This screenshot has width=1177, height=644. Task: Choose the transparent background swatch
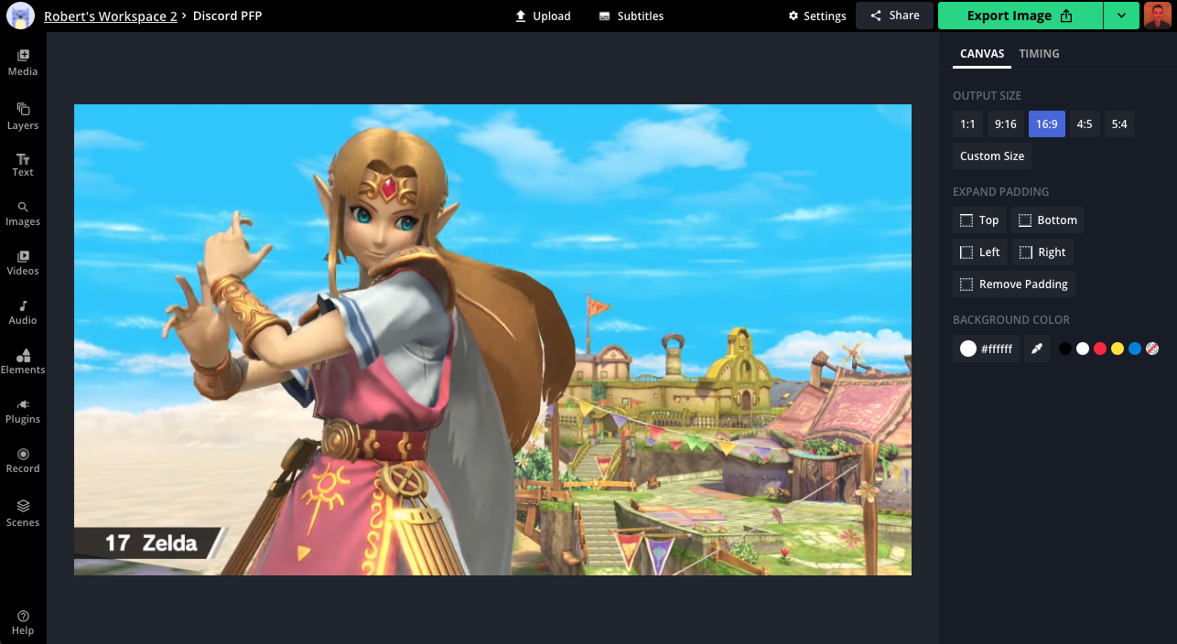click(1152, 349)
